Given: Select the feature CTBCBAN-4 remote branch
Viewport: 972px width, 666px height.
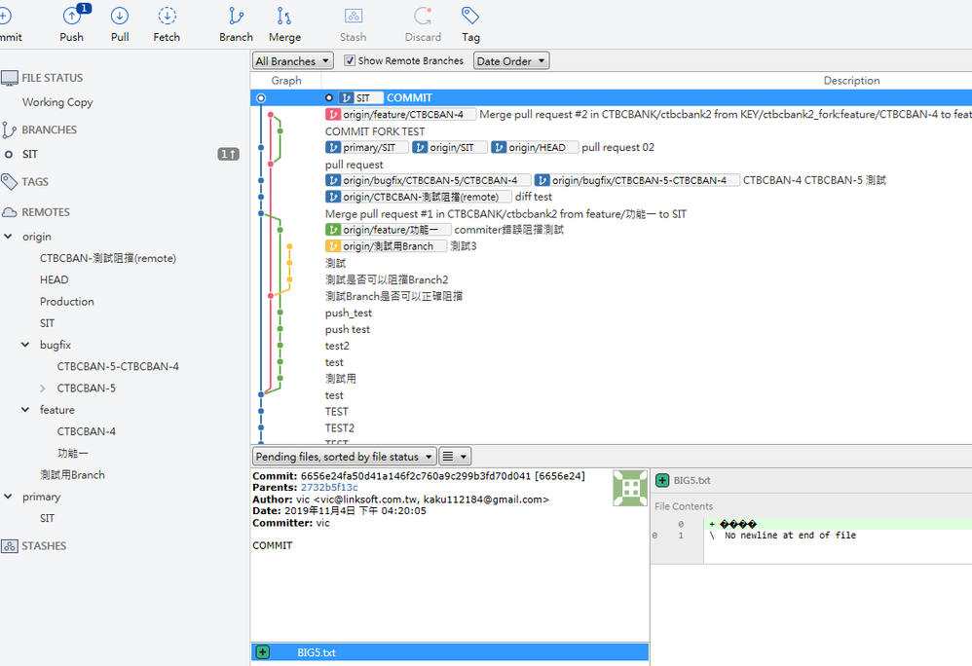Looking at the screenshot, I should click(x=86, y=431).
